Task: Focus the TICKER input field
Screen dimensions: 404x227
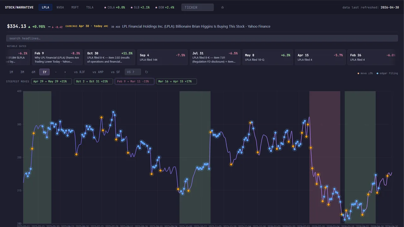Action: [198, 7]
